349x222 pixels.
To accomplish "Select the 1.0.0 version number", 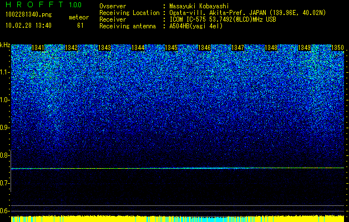I will coord(75,5).
